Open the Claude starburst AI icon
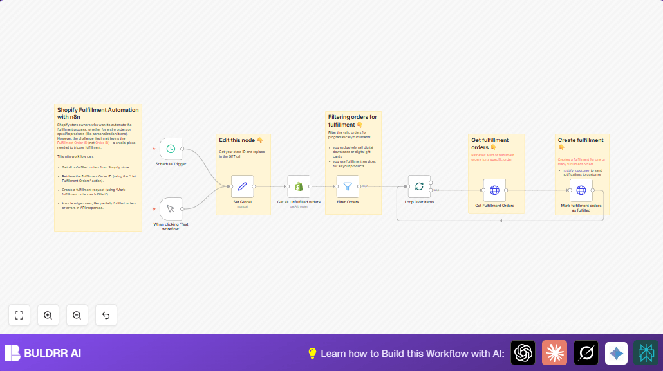This screenshot has width=663, height=371. (x=554, y=353)
